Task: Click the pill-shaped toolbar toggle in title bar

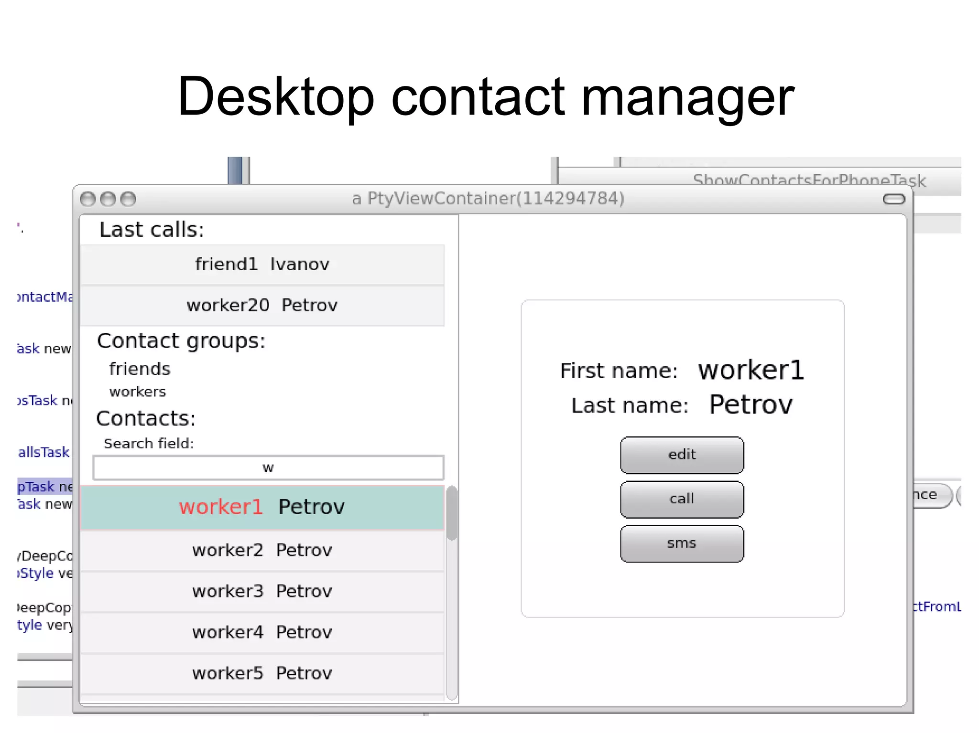Action: [x=894, y=199]
